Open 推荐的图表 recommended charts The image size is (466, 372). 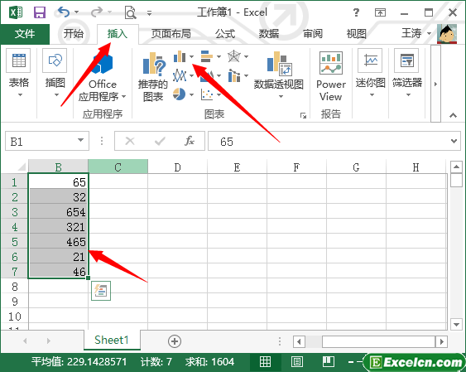coord(153,77)
